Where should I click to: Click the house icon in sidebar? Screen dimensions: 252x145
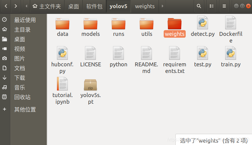pyautogui.click(x=5, y=29)
